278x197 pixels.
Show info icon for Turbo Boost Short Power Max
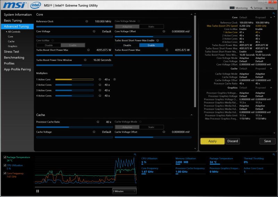coord(88,50)
